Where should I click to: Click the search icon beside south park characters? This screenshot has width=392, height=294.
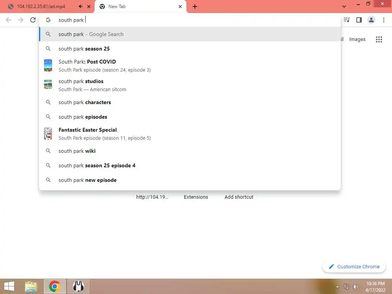pos(48,102)
